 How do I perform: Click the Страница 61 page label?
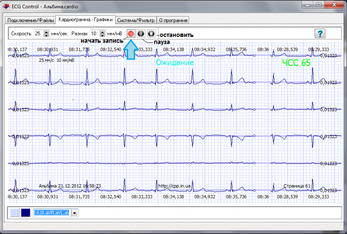[297, 186]
